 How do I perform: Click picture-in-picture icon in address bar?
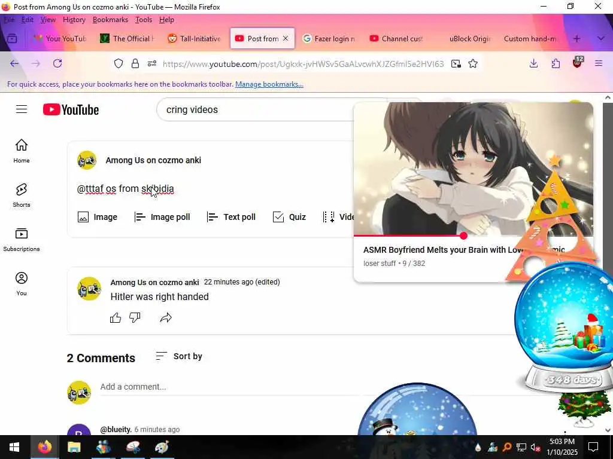coord(456,63)
